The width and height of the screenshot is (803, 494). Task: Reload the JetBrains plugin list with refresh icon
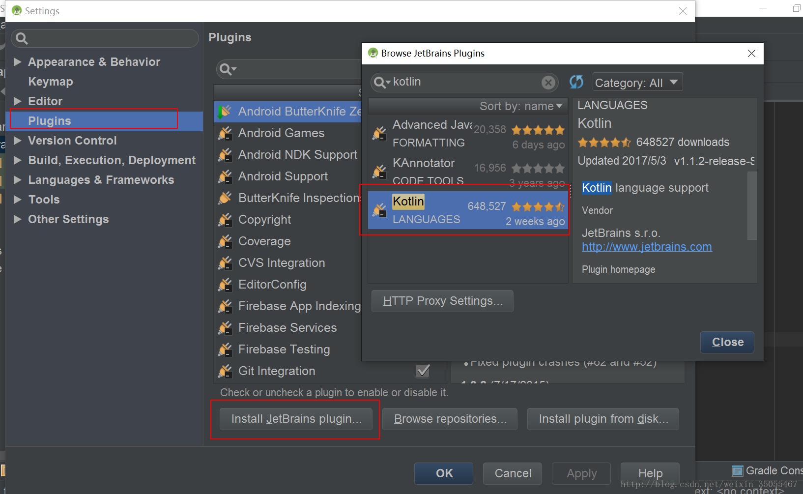[576, 82]
